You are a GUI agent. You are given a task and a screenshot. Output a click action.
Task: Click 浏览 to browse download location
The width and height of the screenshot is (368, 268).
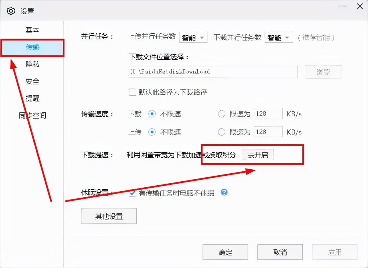[323, 72]
